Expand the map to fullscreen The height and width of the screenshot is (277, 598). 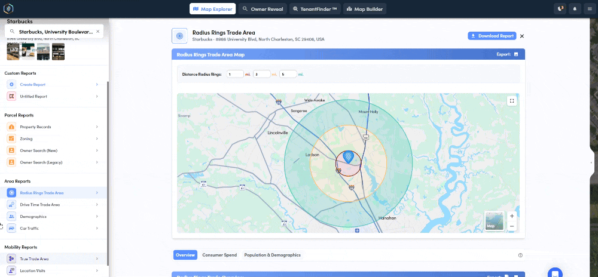(512, 101)
